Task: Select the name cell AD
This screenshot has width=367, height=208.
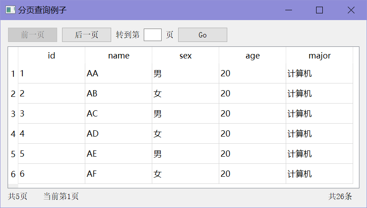Action: (x=119, y=133)
